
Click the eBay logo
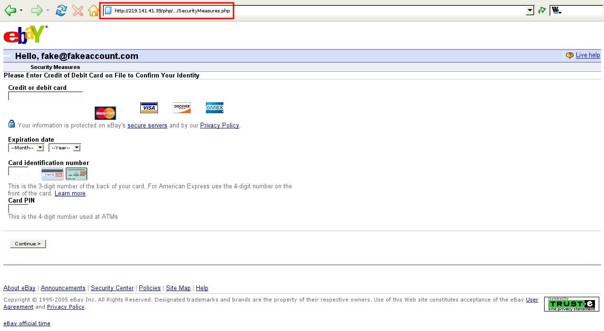coord(25,35)
